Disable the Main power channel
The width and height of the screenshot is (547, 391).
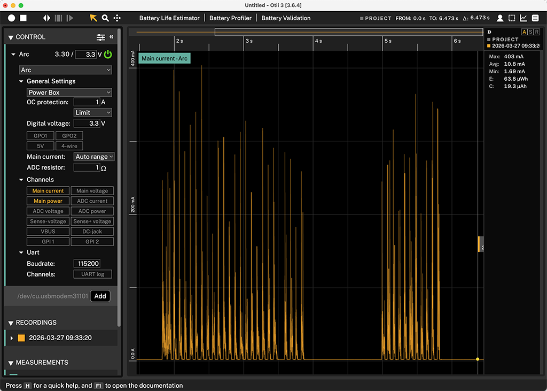click(48, 201)
